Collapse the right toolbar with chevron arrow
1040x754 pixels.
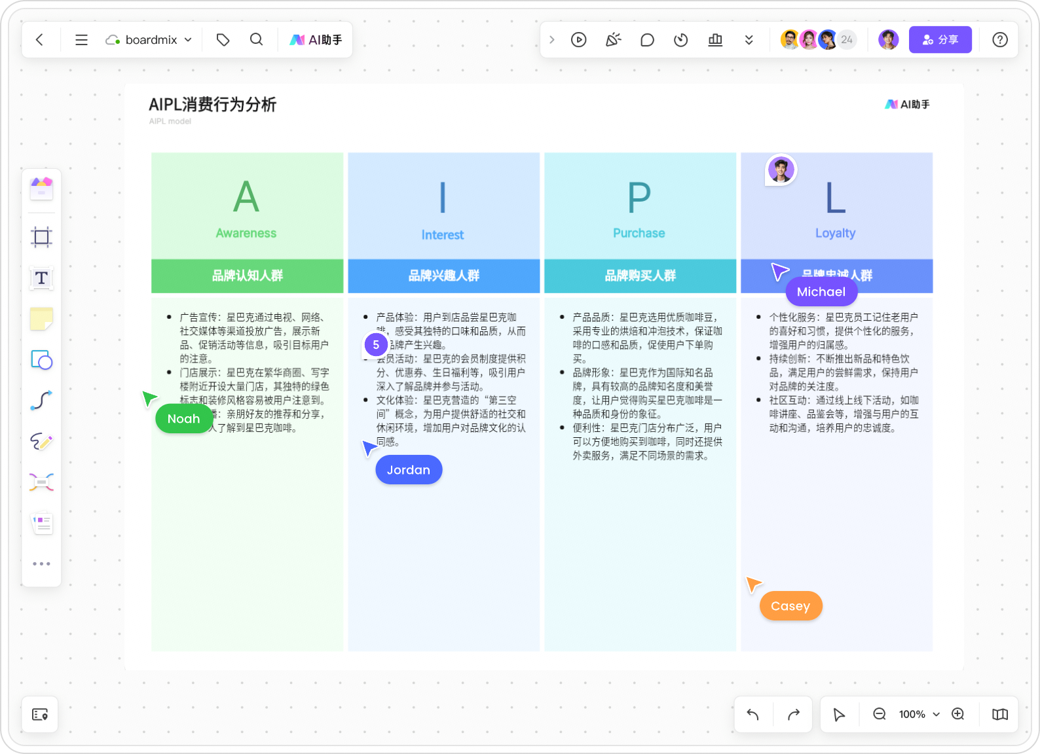point(551,40)
